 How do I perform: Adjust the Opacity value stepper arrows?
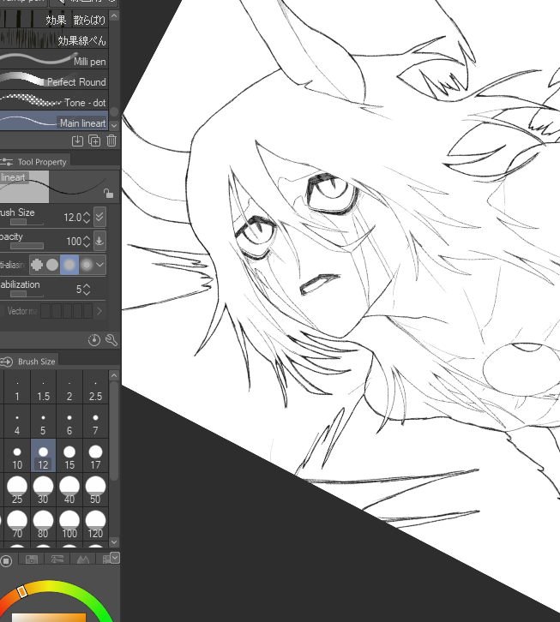pos(87,242)
